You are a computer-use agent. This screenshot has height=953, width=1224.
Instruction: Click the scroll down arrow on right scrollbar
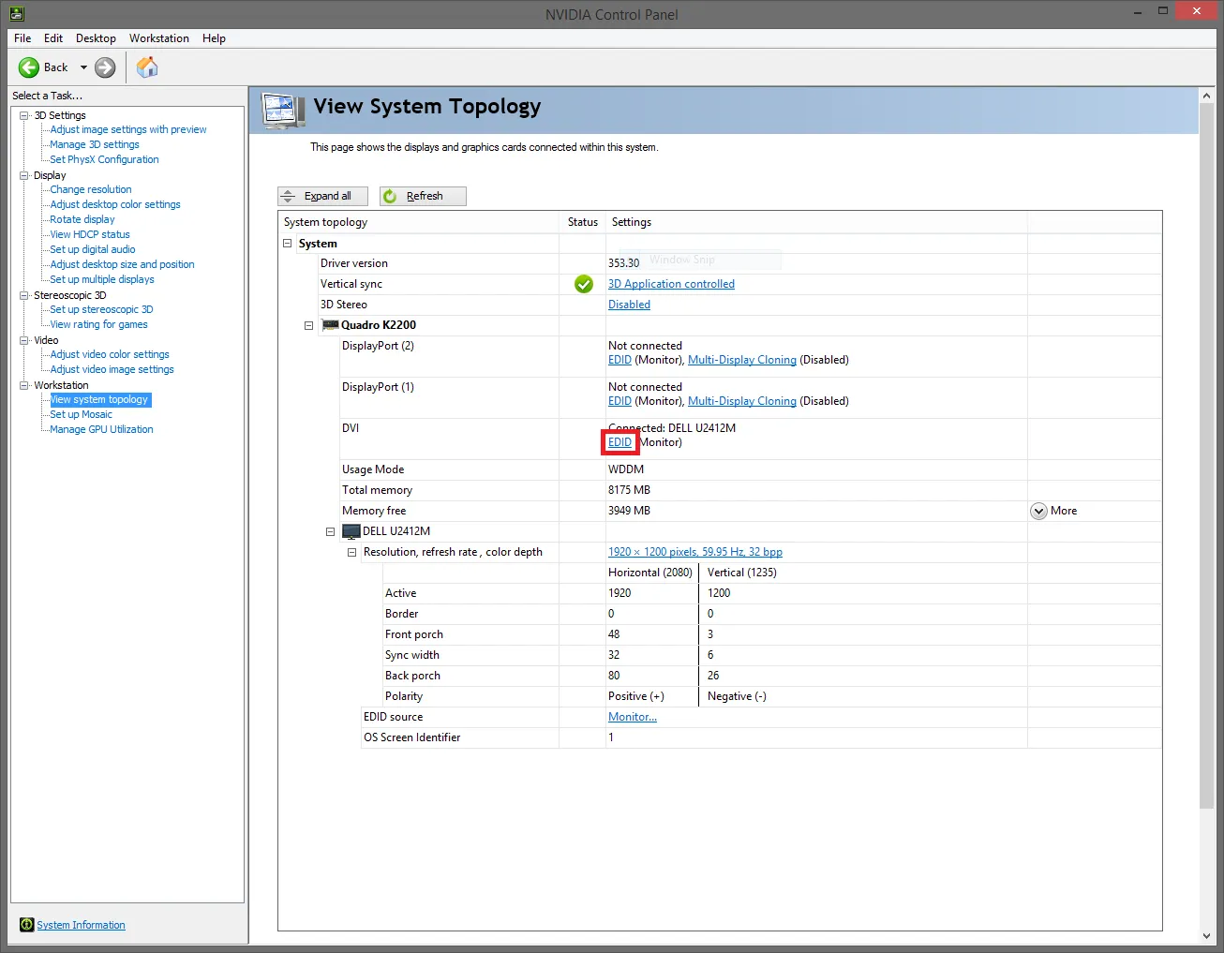pyautogui.click(x=1205, y=936)
